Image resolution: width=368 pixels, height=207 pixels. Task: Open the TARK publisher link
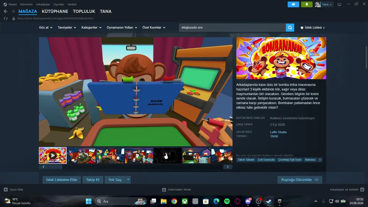coord(274,136)
